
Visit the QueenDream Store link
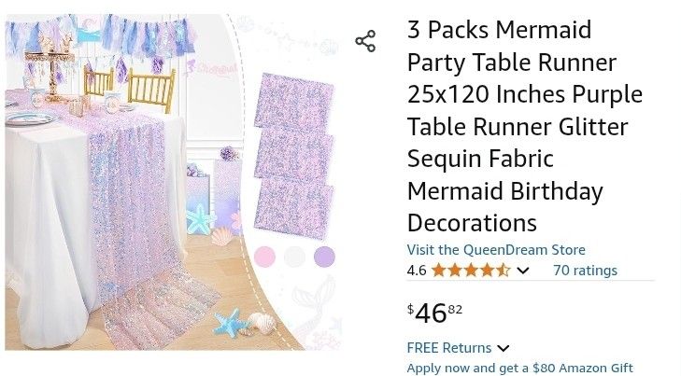tap(496, 250)
